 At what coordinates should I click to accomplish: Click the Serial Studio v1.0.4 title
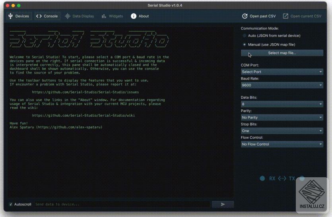[165, 5]
